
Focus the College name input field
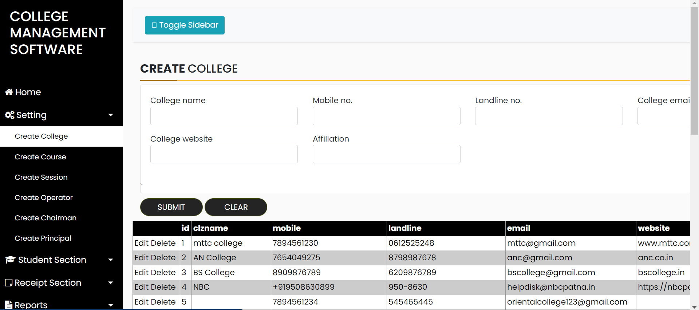tap(224, 116)
